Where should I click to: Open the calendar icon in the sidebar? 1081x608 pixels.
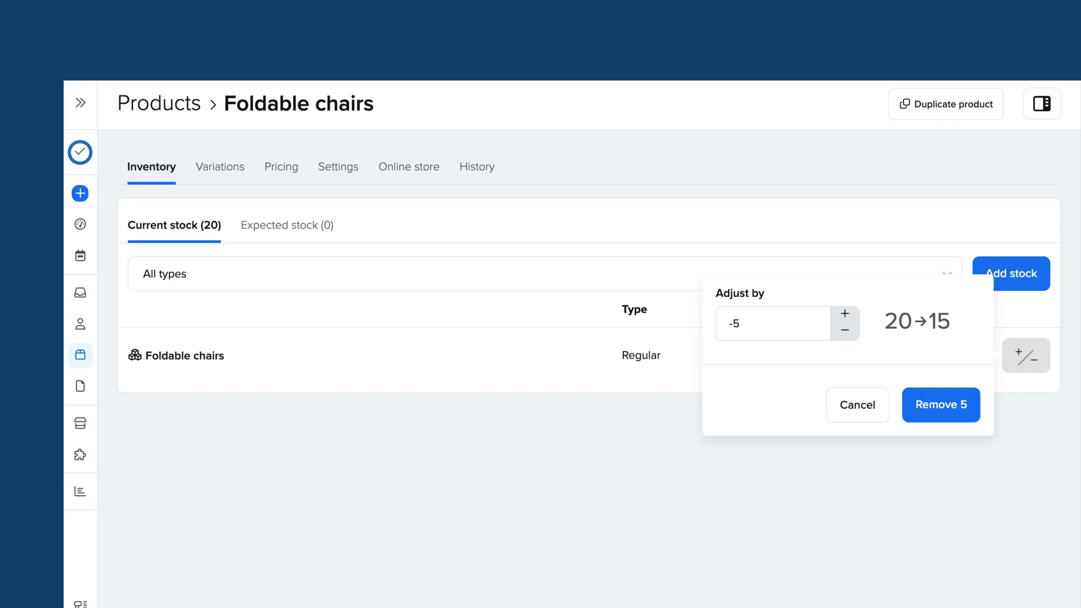tap(80, 256)
